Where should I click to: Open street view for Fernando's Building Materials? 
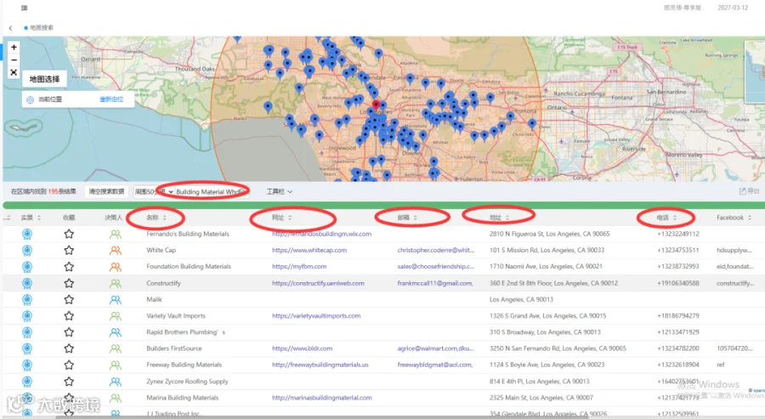[27, 234]
